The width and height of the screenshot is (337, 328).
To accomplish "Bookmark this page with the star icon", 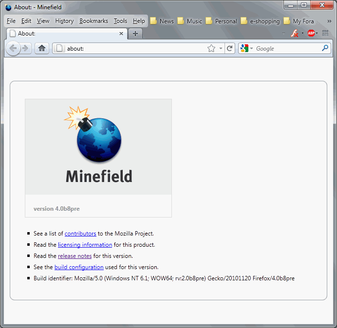I will tap(211, 48).
